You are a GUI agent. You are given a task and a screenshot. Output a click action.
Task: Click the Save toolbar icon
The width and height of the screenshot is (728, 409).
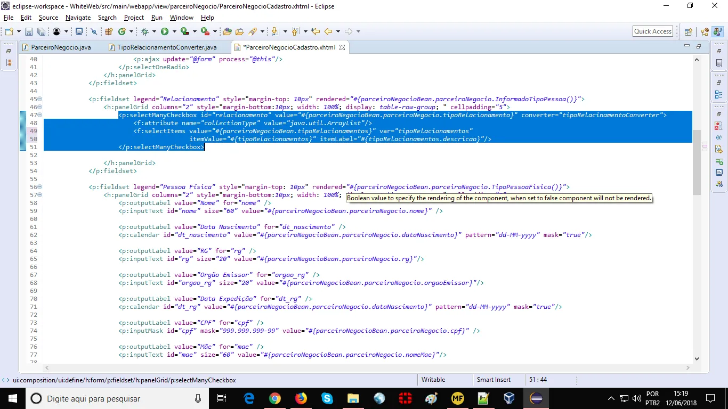click(28, 32)
